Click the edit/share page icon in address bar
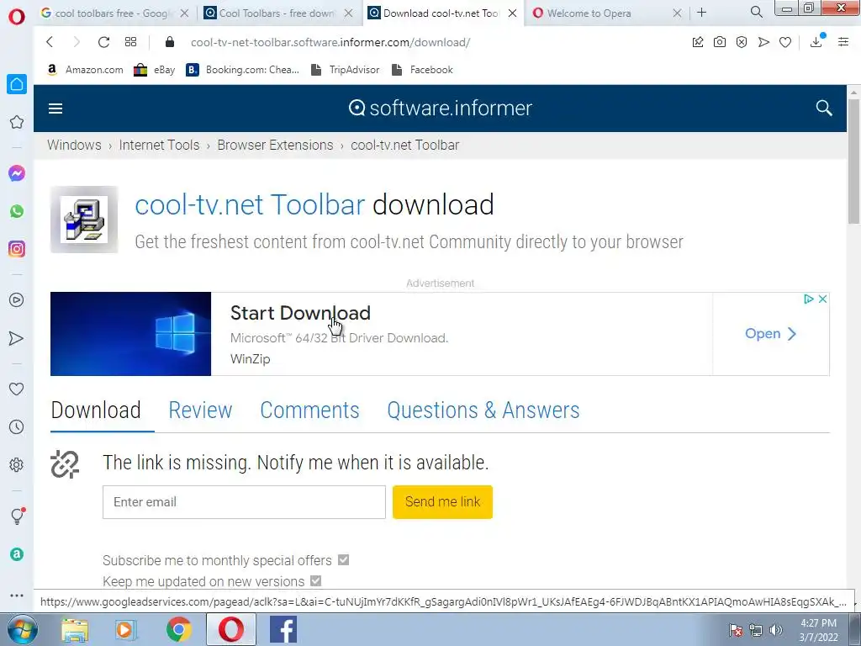This screenshot has height=646, width=861. coord(698,42)
